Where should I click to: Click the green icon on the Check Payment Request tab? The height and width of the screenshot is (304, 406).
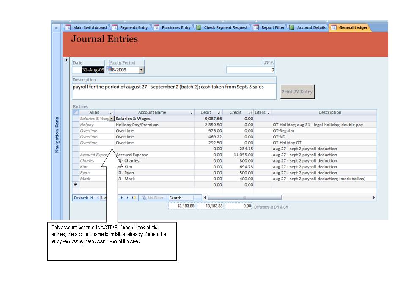tap(199, 27)
